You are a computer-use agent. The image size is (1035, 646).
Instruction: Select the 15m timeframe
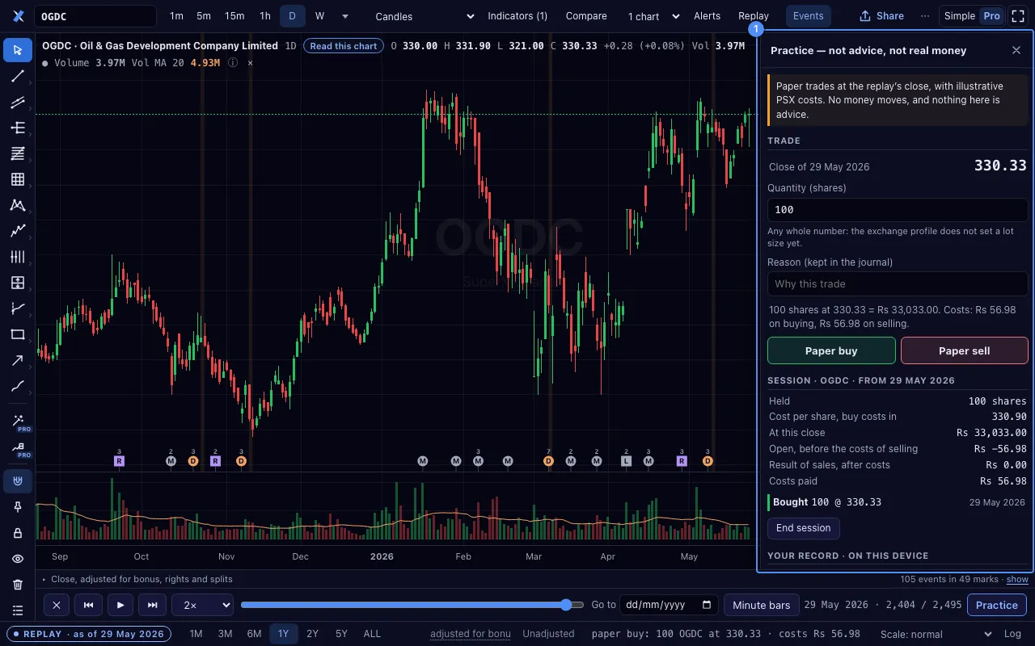coord(234,16)
